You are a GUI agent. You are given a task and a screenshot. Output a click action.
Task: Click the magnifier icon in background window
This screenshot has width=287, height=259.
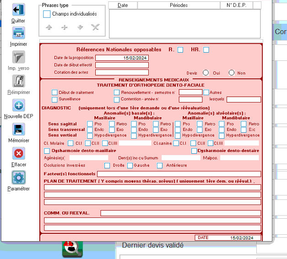(x=72, y=249)
